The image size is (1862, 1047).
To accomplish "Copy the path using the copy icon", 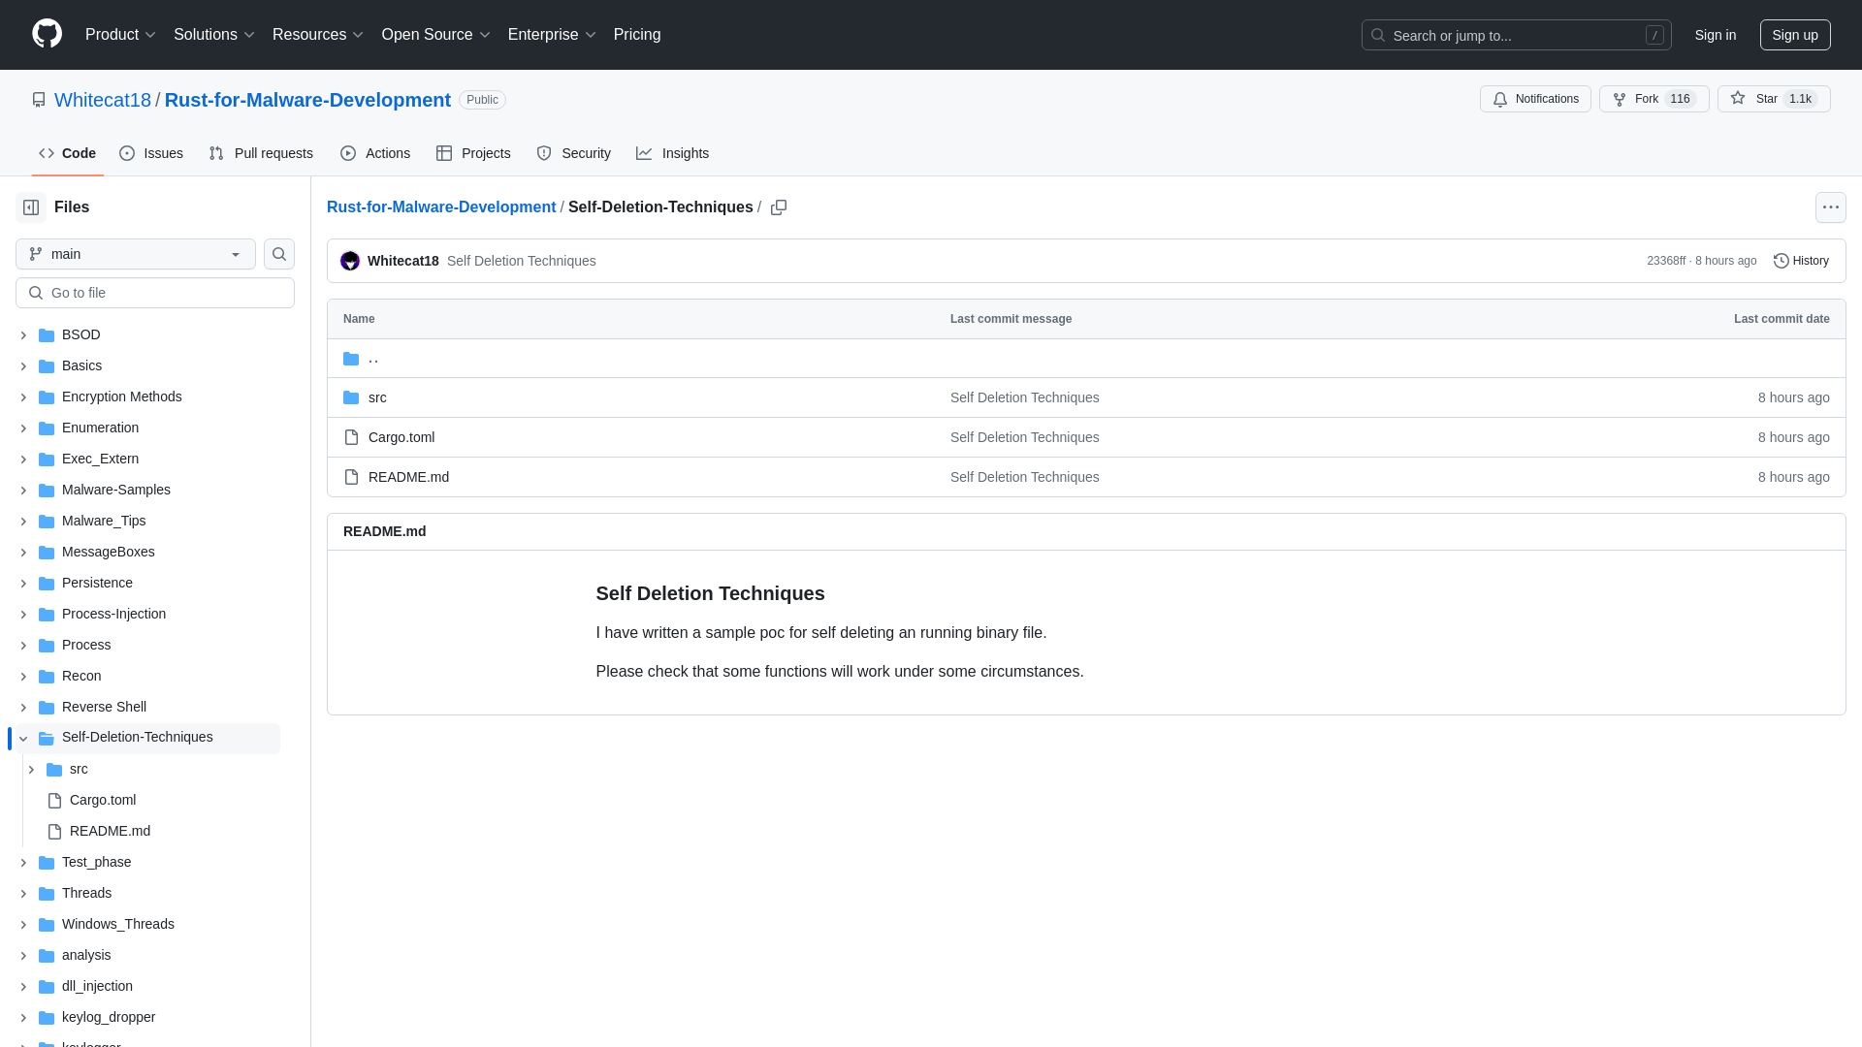I will pyautogui.click(x=779, y=207).
